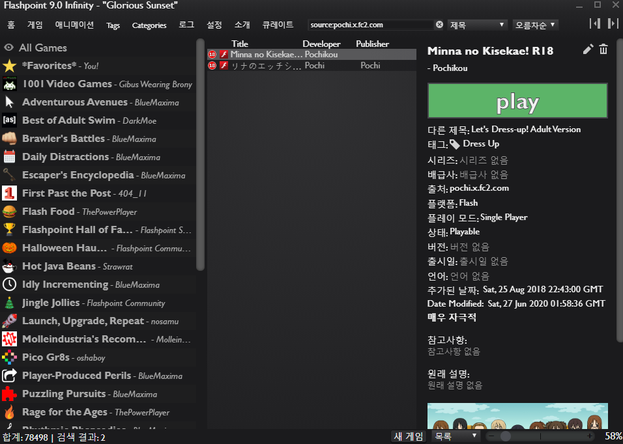This screenshot has height=444, width=623.
Task: Open the 목록 layout dropdown
Action: pyautogui.click(x=456, y=436)
